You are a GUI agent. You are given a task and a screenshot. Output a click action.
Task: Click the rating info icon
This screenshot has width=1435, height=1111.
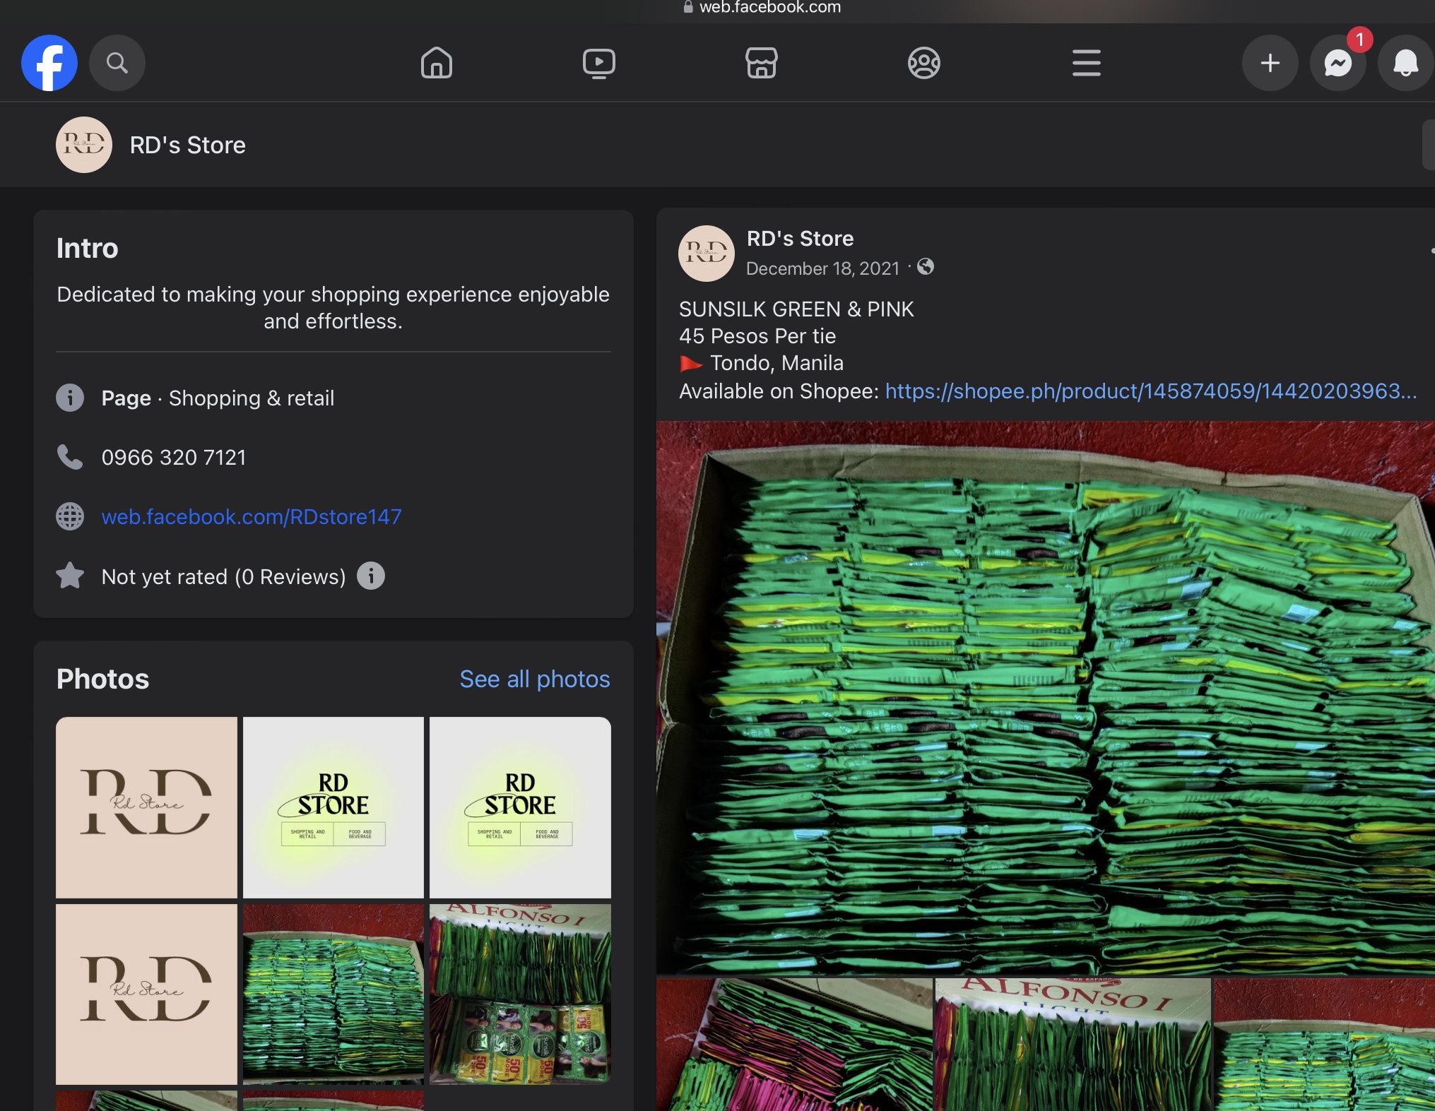pos(371,576)
